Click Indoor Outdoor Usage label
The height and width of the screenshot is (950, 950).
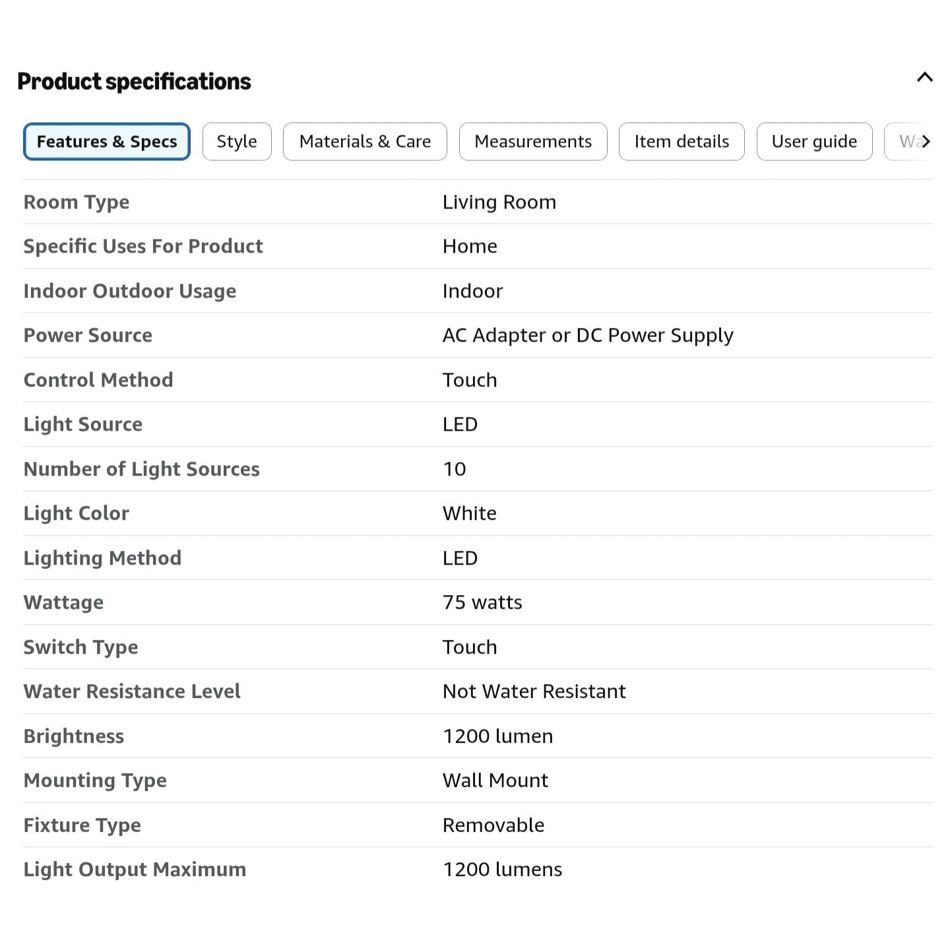coord(130,291)
